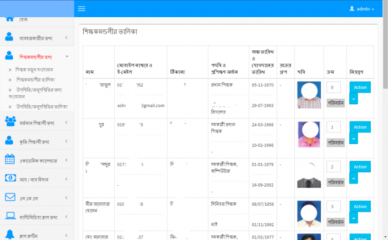This screenshot has height=240, width=388.
Task: Open photo thumbnail in order 2 row
Action: tap(309, 175)
